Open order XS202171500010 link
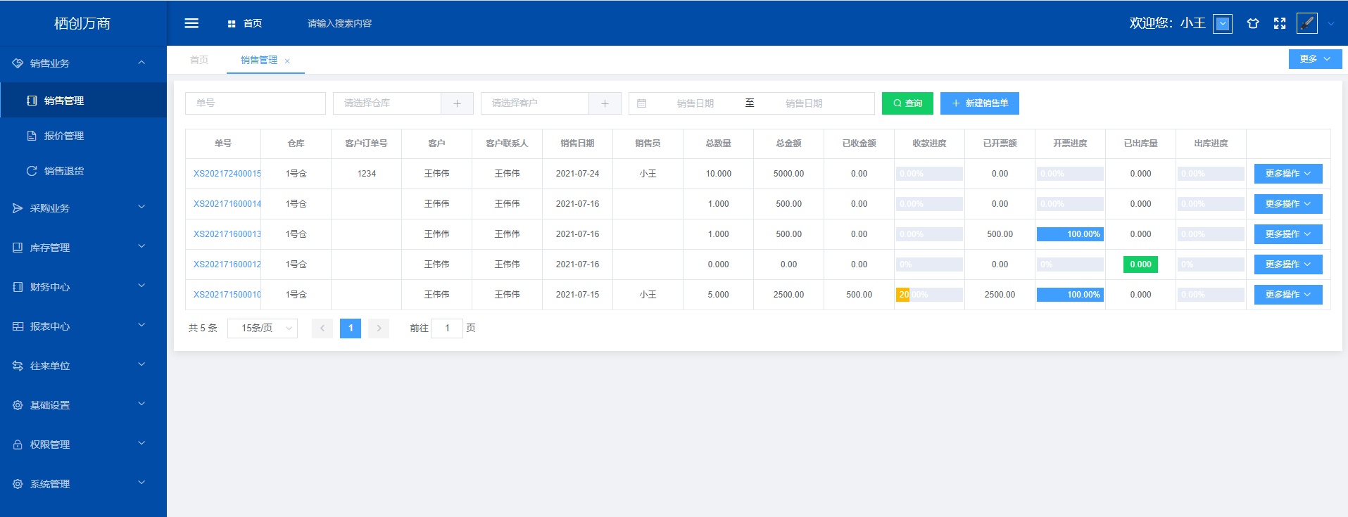 tap(227, 295)
